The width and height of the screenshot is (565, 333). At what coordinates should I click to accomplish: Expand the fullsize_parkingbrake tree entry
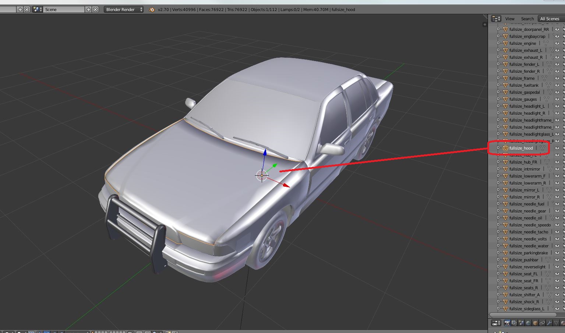(498, 253)
